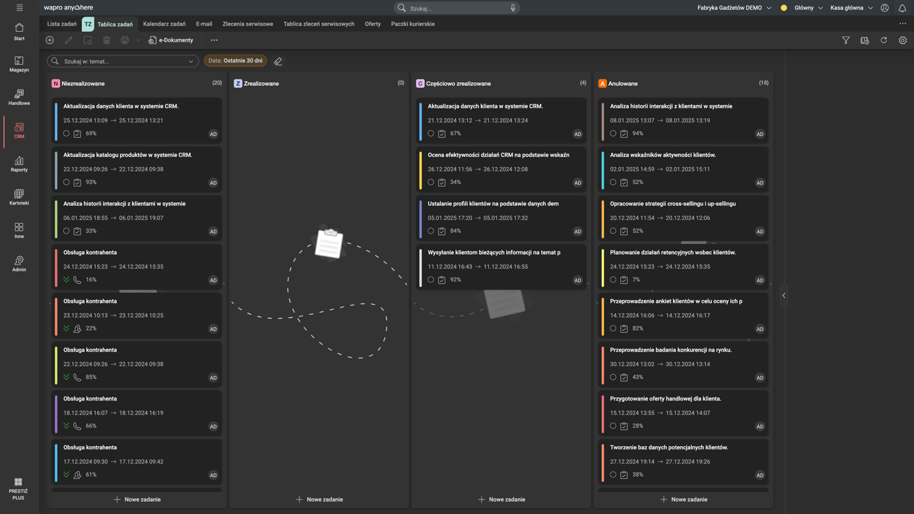Screen dimensions: 914x514
Task: Click the add new item plus icon
Action: tap(49, 40)
